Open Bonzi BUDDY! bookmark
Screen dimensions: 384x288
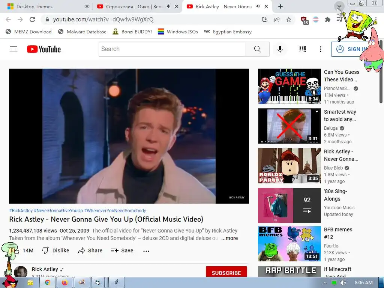tap(132, 32)
